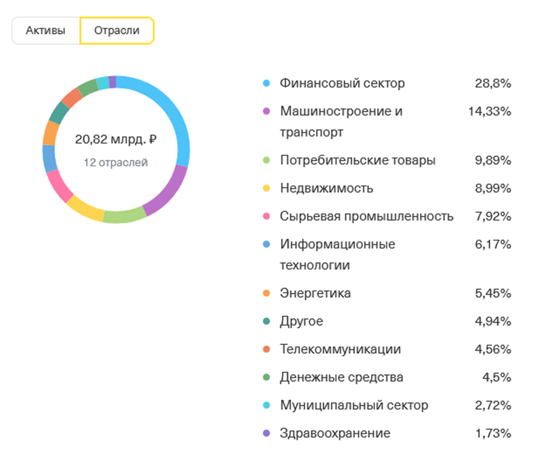
Task: Click the purple donut chart segment
Action: [166, 192]
